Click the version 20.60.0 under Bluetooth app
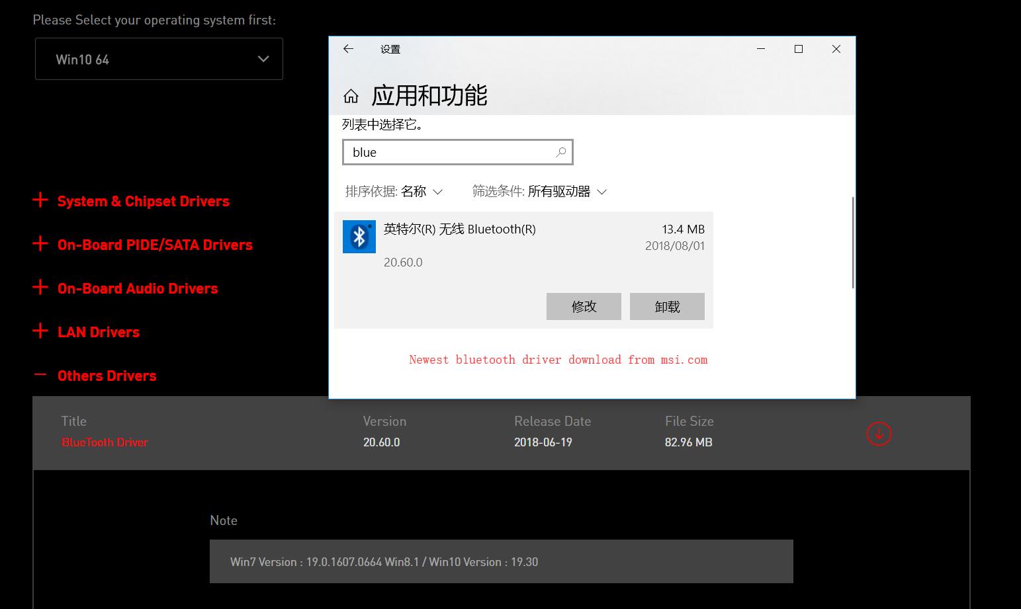The image size is (1021, 609). pyautogui.click(x=403, y=263)
